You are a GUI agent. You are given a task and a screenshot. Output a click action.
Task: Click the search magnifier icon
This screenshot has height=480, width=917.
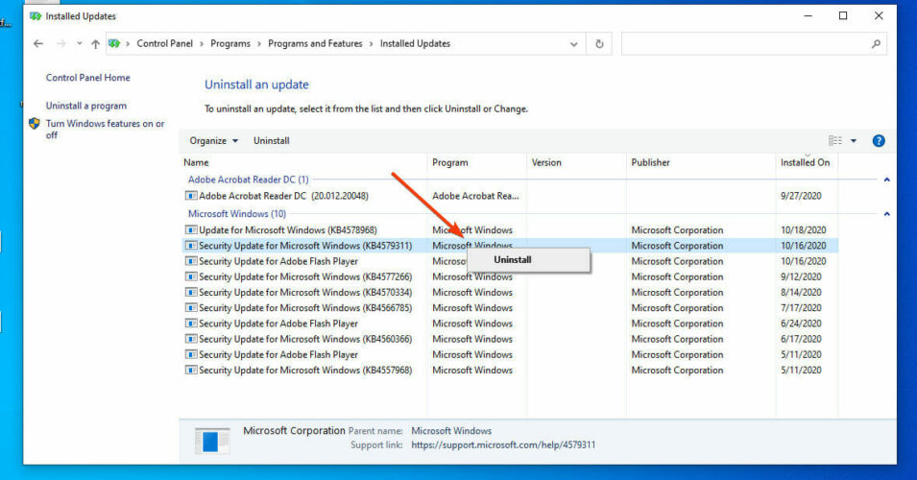tap(876, 44)
